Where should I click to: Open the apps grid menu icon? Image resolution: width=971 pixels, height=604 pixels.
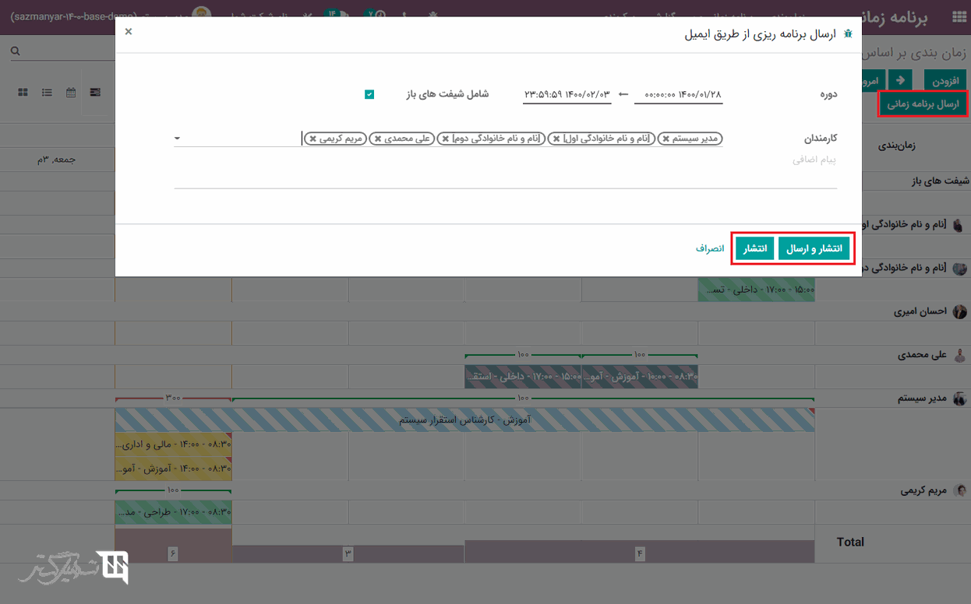pos(958,18)
